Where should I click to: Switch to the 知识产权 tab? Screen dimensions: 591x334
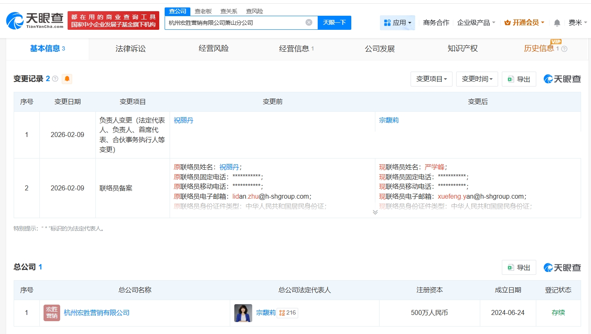pyautogui.click(x=462, y=49)
